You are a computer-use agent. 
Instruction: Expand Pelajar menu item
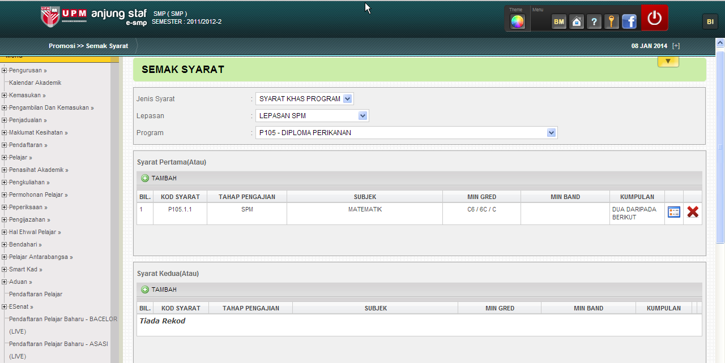(20, 158)
